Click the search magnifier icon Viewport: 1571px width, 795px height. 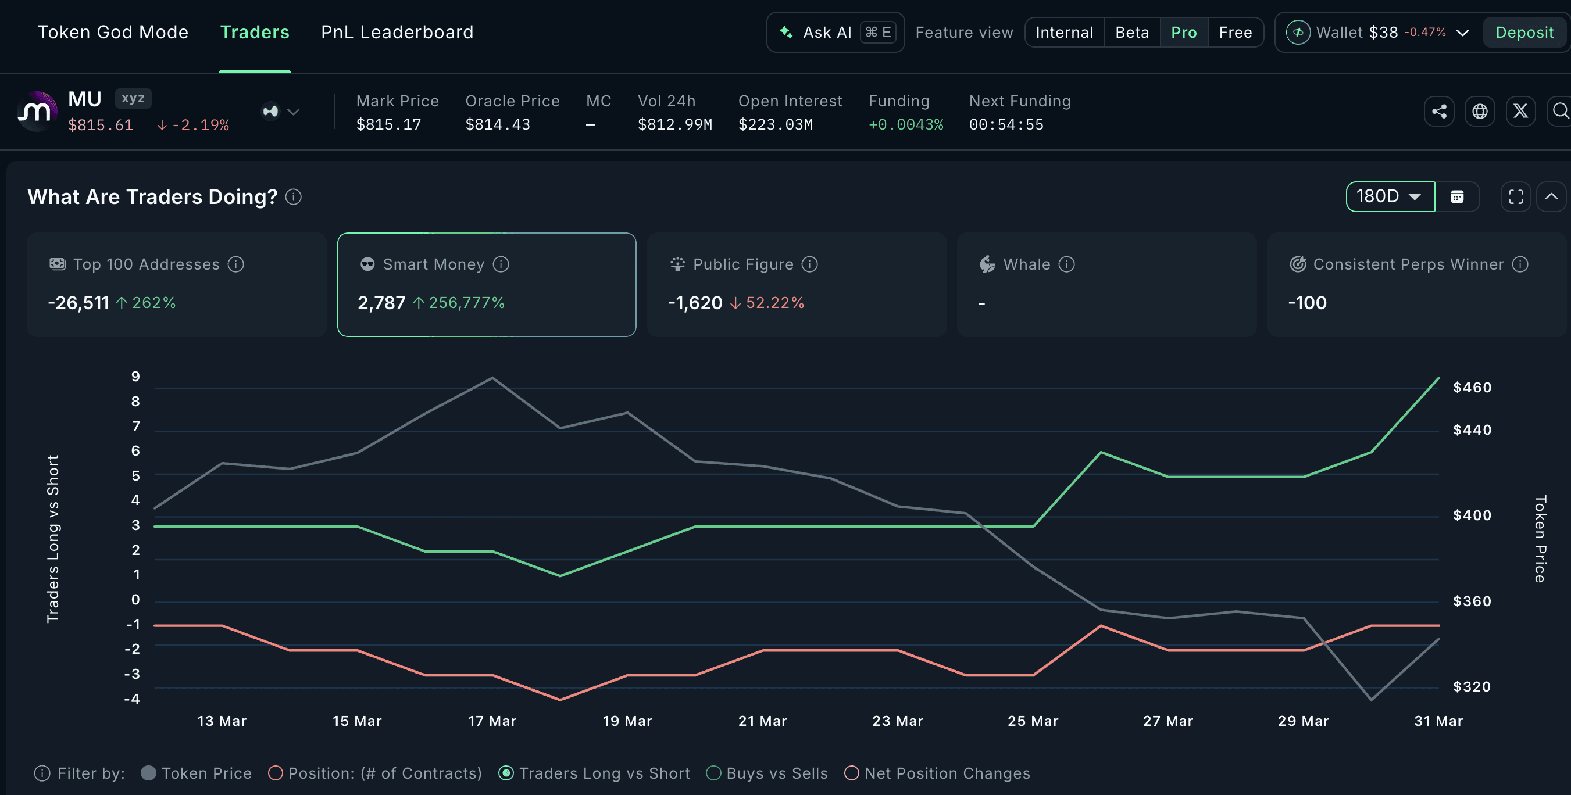click(1560, 111)
